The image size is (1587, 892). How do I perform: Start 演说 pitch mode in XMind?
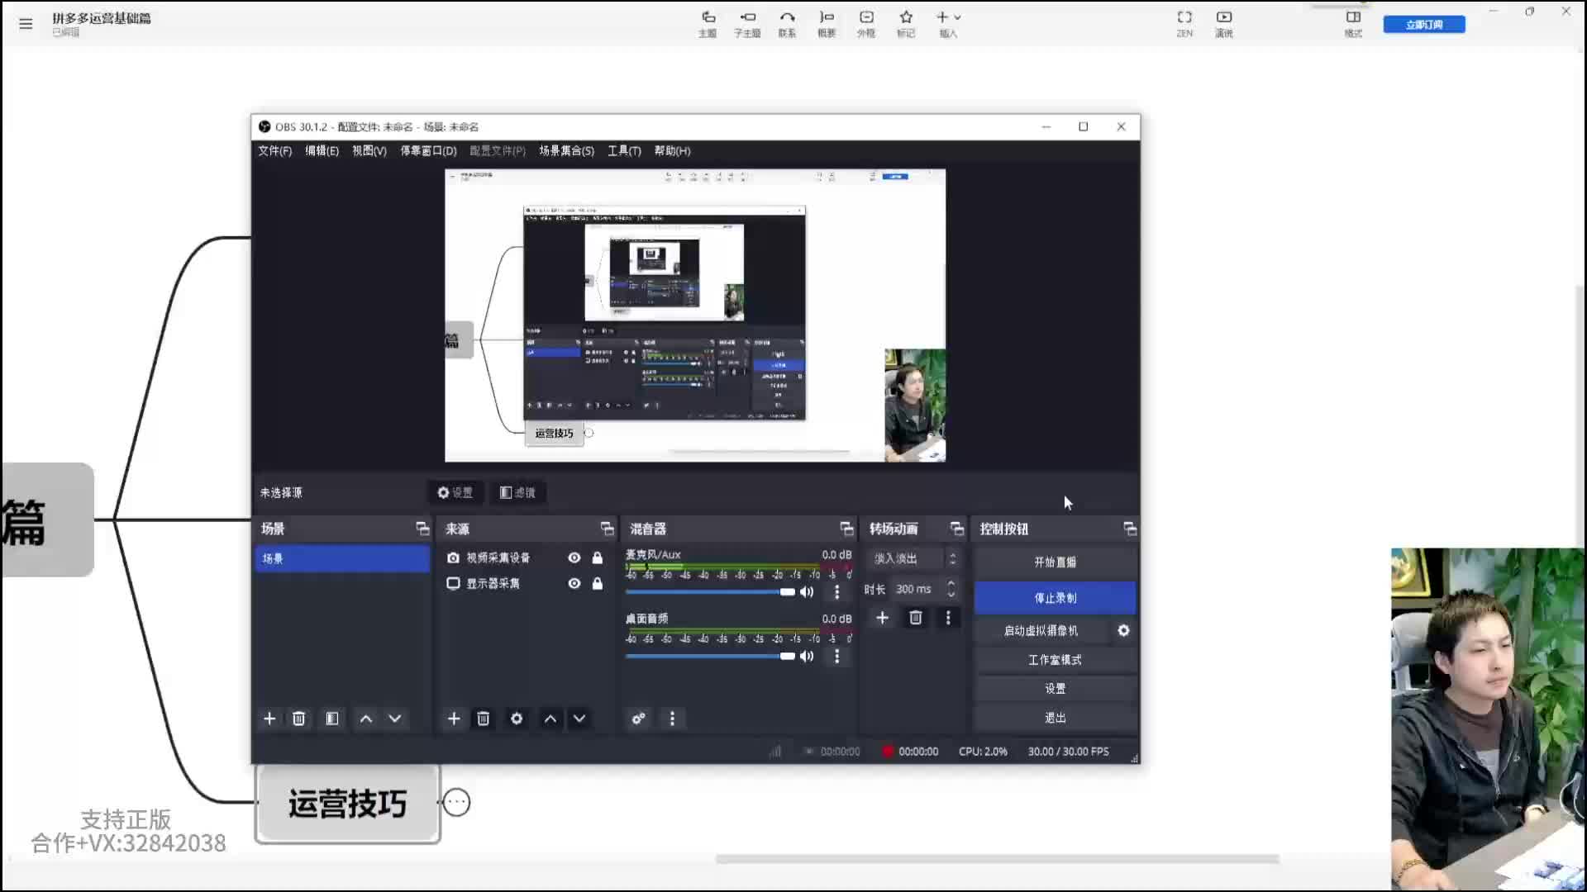click(1224, 24)
